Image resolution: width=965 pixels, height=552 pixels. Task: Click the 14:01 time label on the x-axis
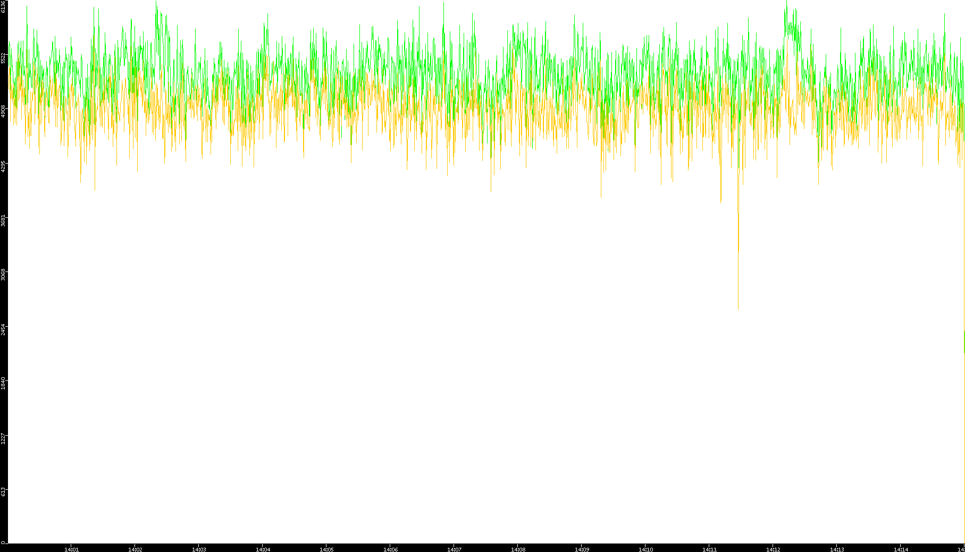point(71,549)
